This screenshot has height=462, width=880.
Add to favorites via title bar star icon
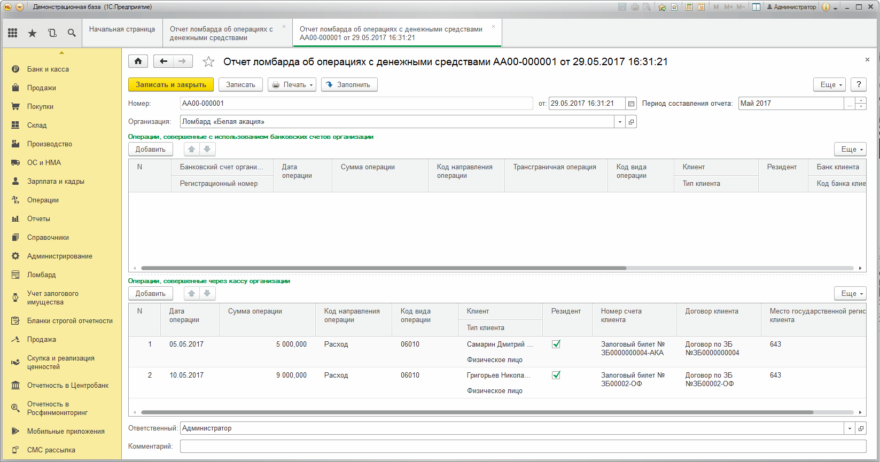663,7
